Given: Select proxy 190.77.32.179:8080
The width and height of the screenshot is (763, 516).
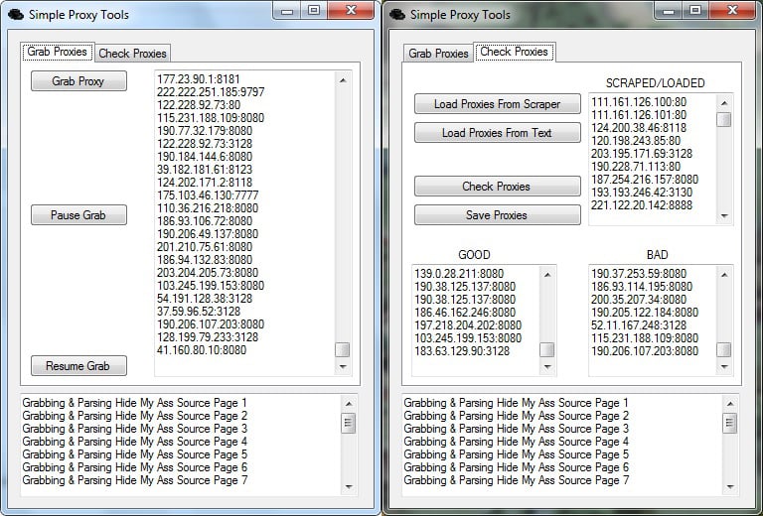Looking at the screenshot, I should (x=205, y=131).
